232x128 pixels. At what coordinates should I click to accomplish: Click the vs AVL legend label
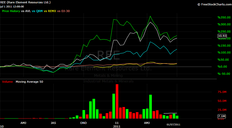[x=26, y=11]
